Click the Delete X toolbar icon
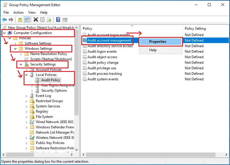Image resolution: width=230 pixels, height=165 pixels. [36, 19]
